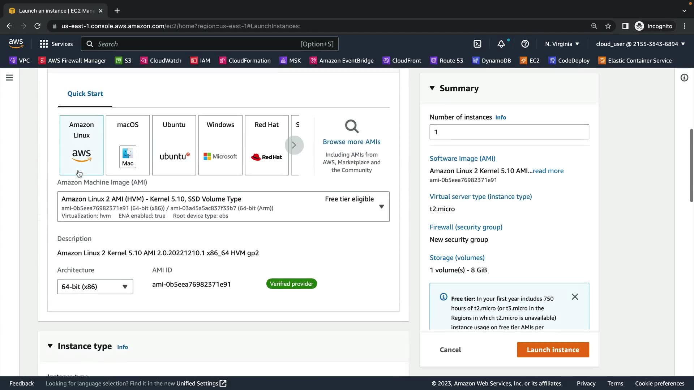The image size is (694, 390).
Task: Click the info panel icon at right
Action: click(x=684, y=78)
